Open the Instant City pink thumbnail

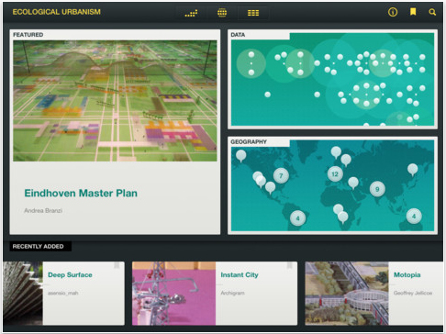pyautogui.click(x=173, y=293)
